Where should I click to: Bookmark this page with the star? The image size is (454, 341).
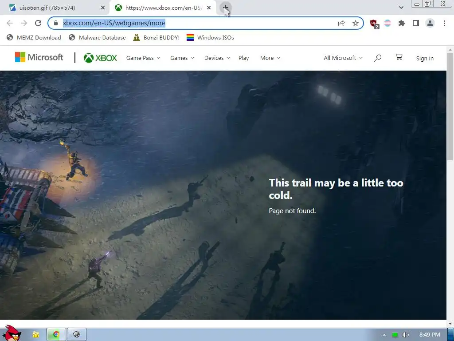click(x=356, y=23)
